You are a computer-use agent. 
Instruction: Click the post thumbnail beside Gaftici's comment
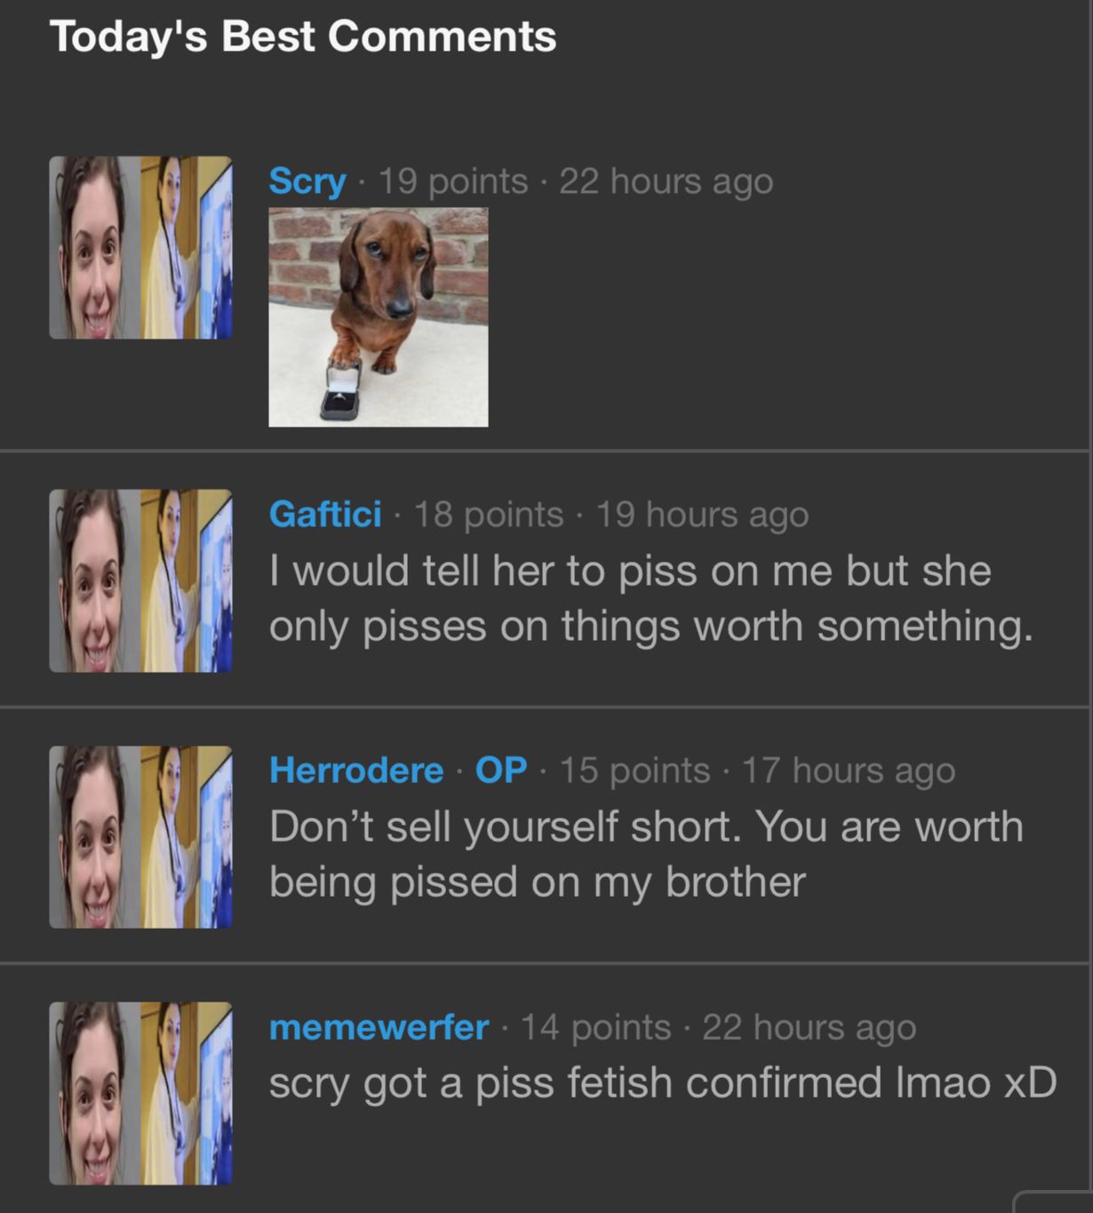140,580
